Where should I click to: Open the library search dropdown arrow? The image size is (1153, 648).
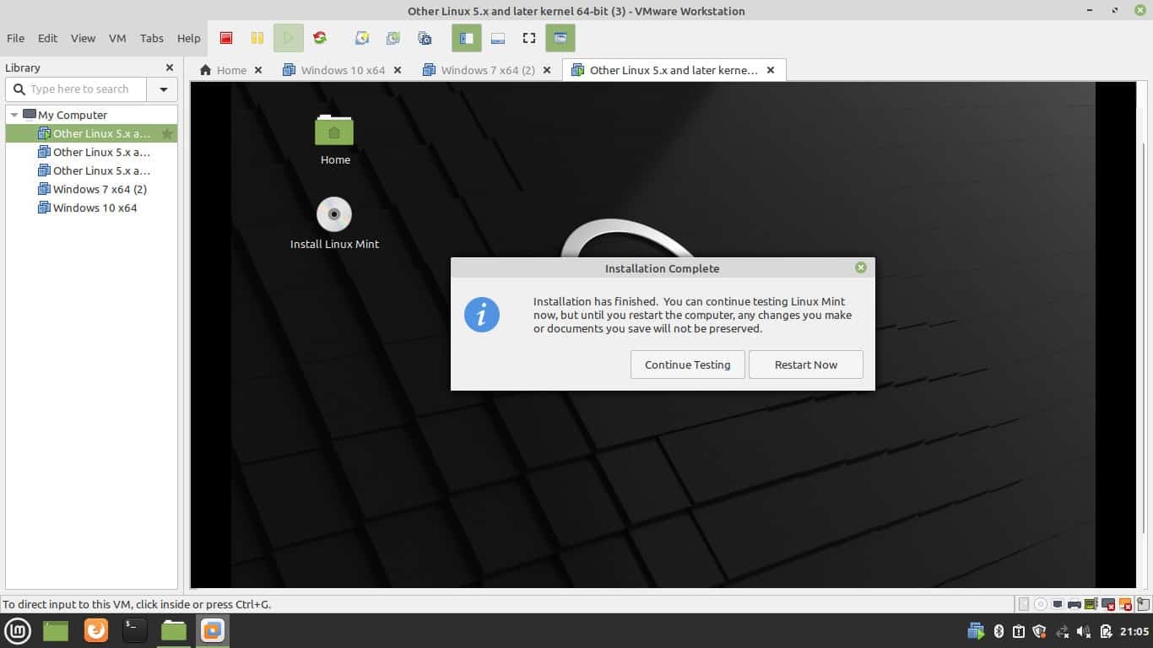(163, 89)
